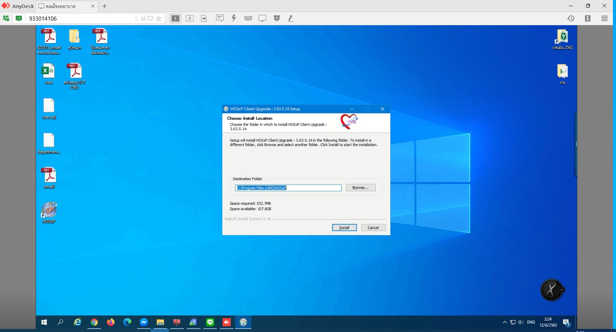
Task: Cancel the HOSxP Client Upgrade setup
Action: pyautogui.click(x=373, y=228)
